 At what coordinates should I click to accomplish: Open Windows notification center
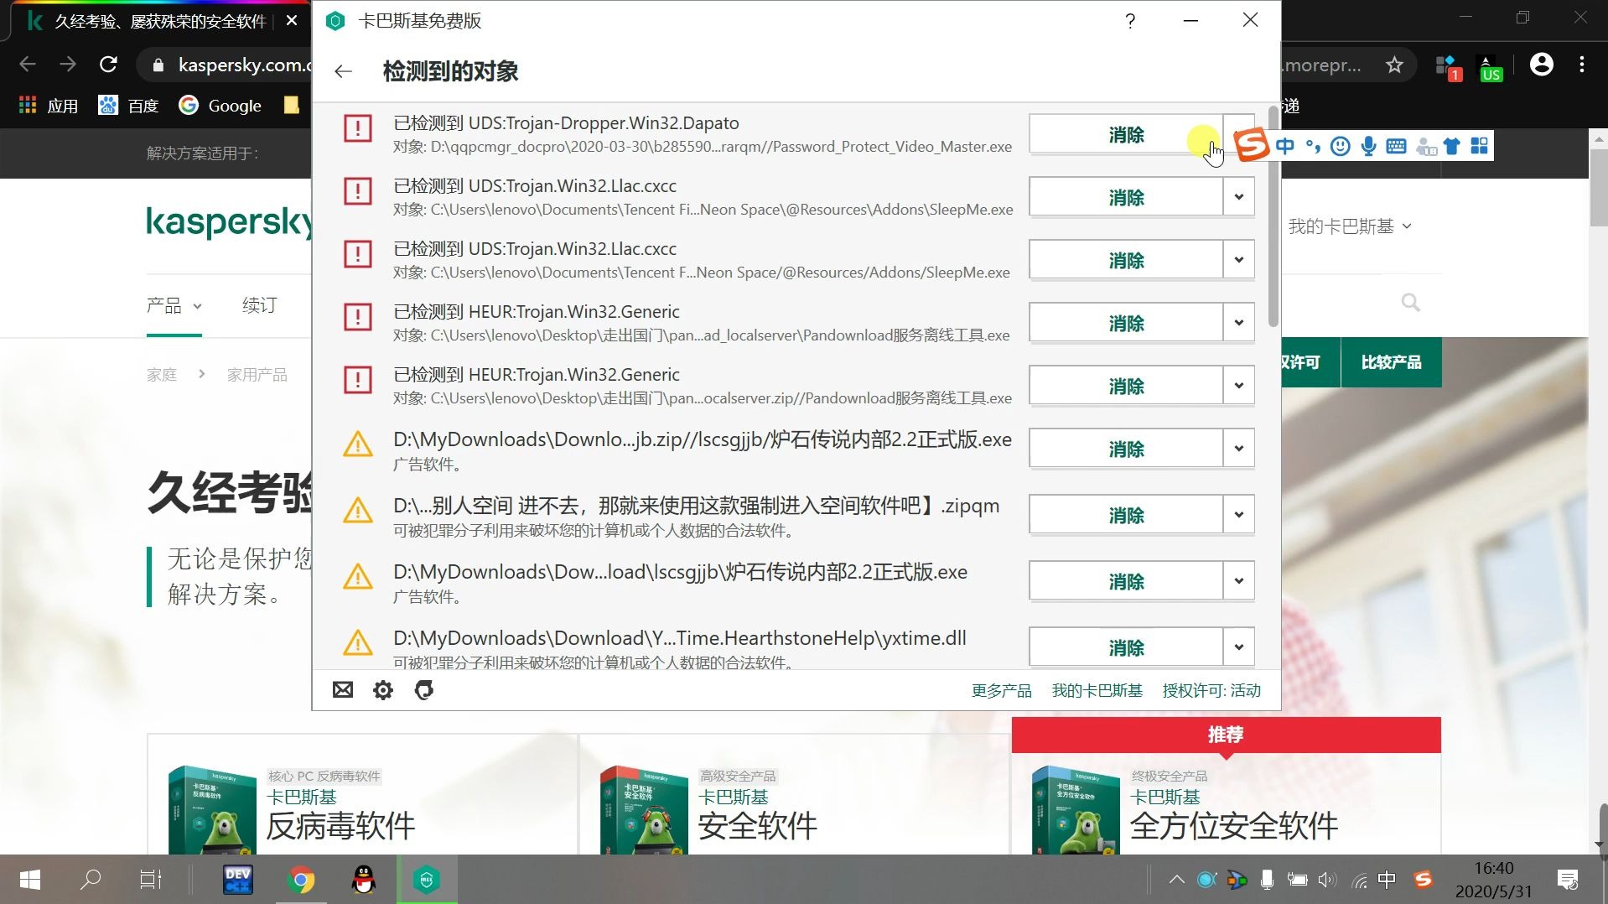click(x=1567, y=880)
